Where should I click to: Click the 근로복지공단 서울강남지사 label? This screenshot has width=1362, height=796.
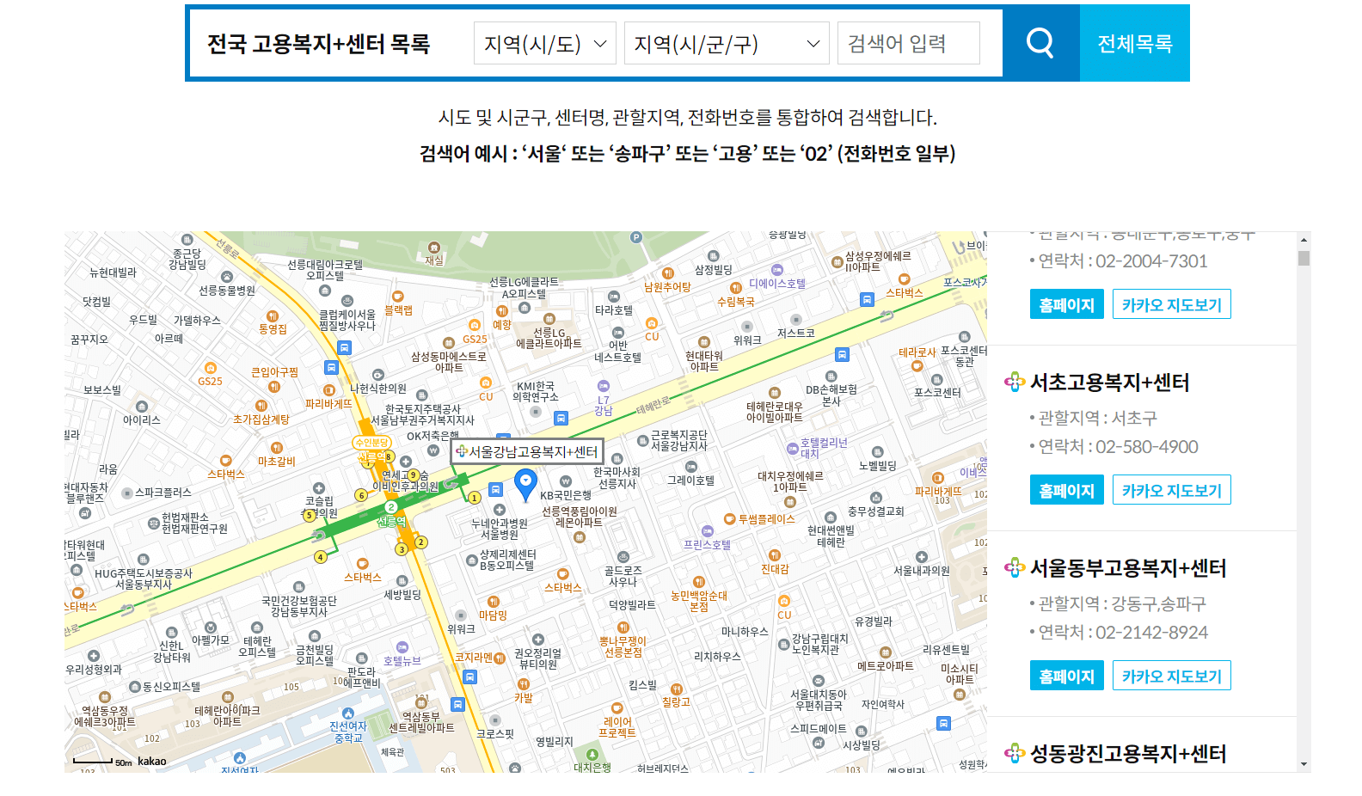(x=679, y=440)
